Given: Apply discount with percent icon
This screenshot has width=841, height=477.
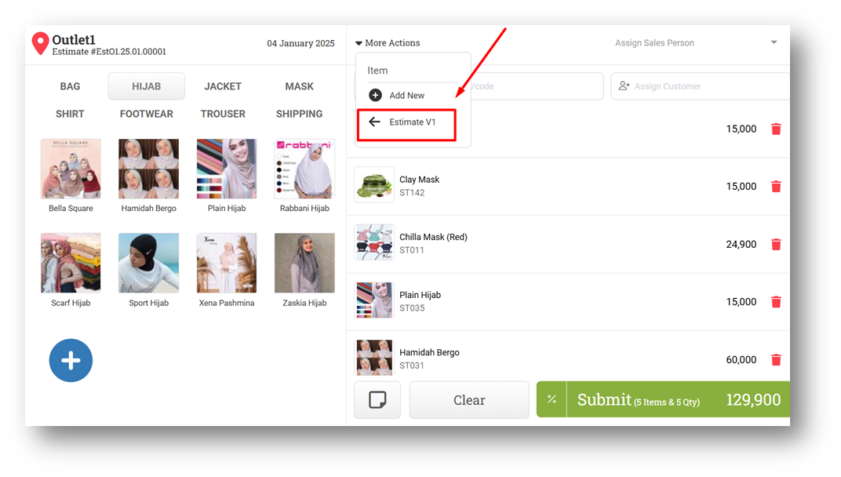Looking at the screenshot, I should click(x=552, y=399).
